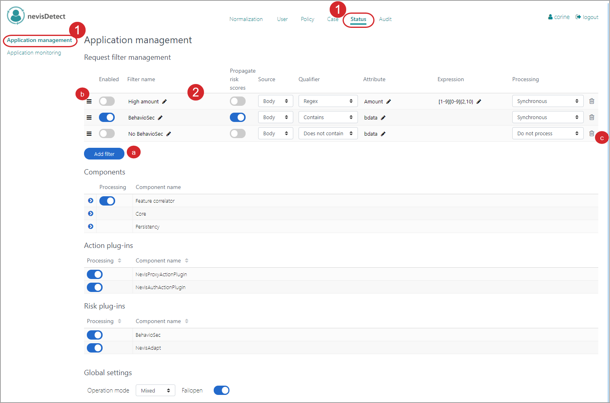Turn off Propagate risk scores for BehavioSec
Image resolution: width=610 pixels, height=403 pixels.
pyautogui.click(x=238, y=118)
